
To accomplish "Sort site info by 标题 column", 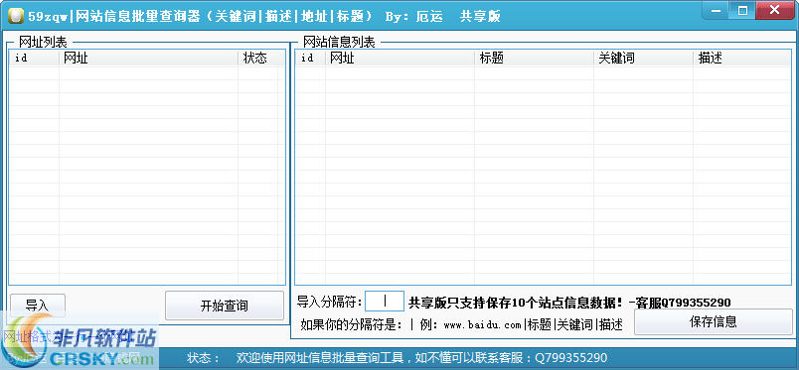I will (x=534, y=58).
